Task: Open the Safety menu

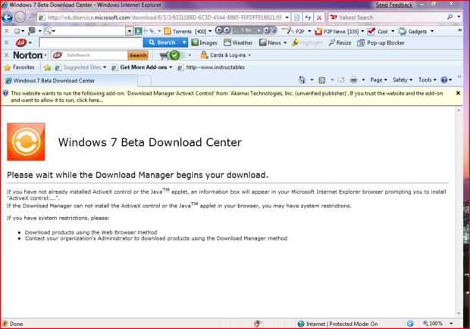Action: click(403, 80)
